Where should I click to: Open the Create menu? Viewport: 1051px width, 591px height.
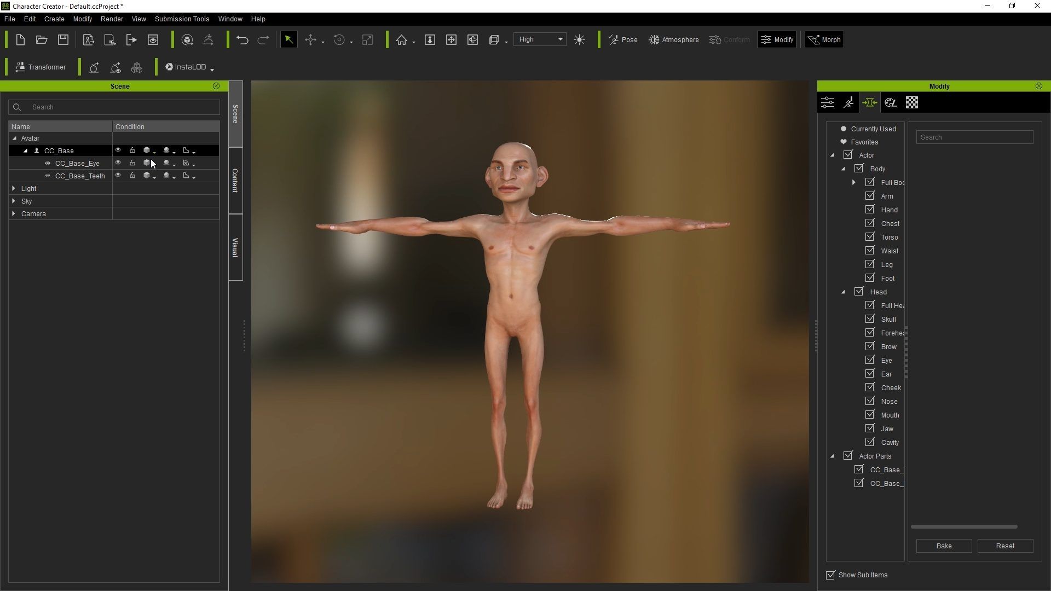click(x=54, y=19)
